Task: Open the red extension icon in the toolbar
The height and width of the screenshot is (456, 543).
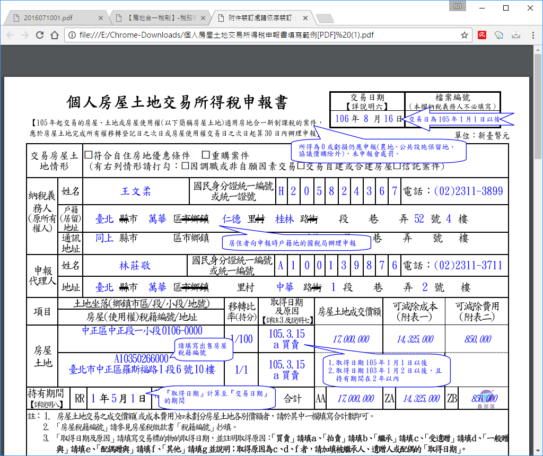Action: pos(482,35)
